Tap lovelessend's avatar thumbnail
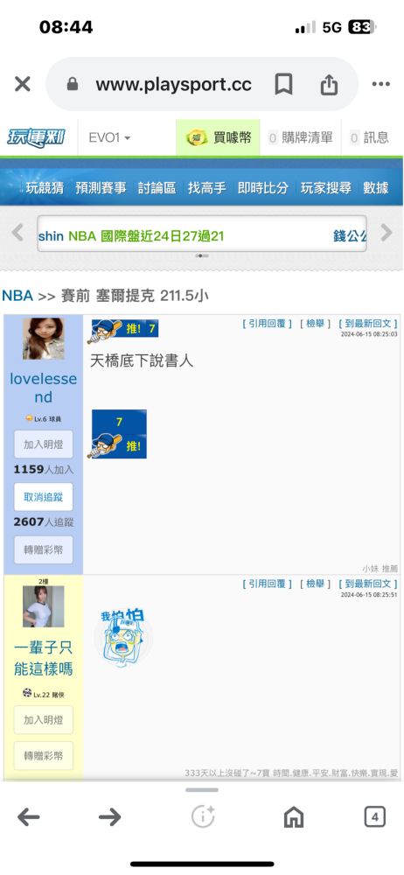Viewport: 404px width, 875px height. [44, 339]
